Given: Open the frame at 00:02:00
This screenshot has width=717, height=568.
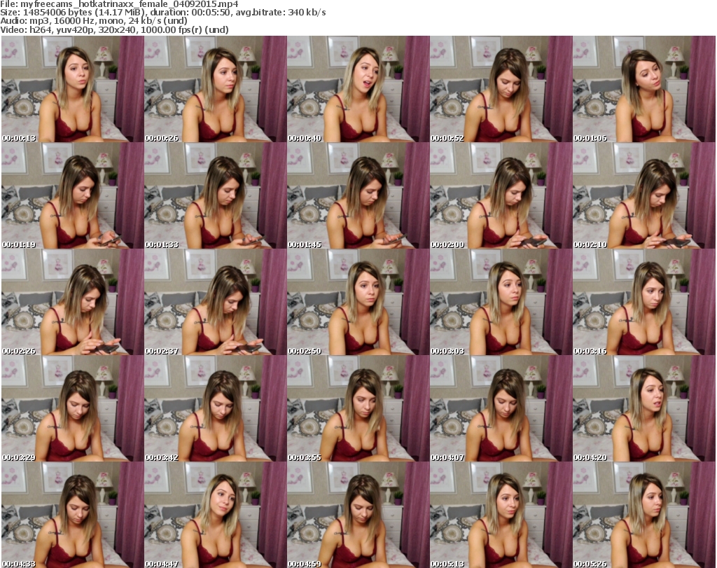Looking at the screenshot, I should (x=501, y=195).
